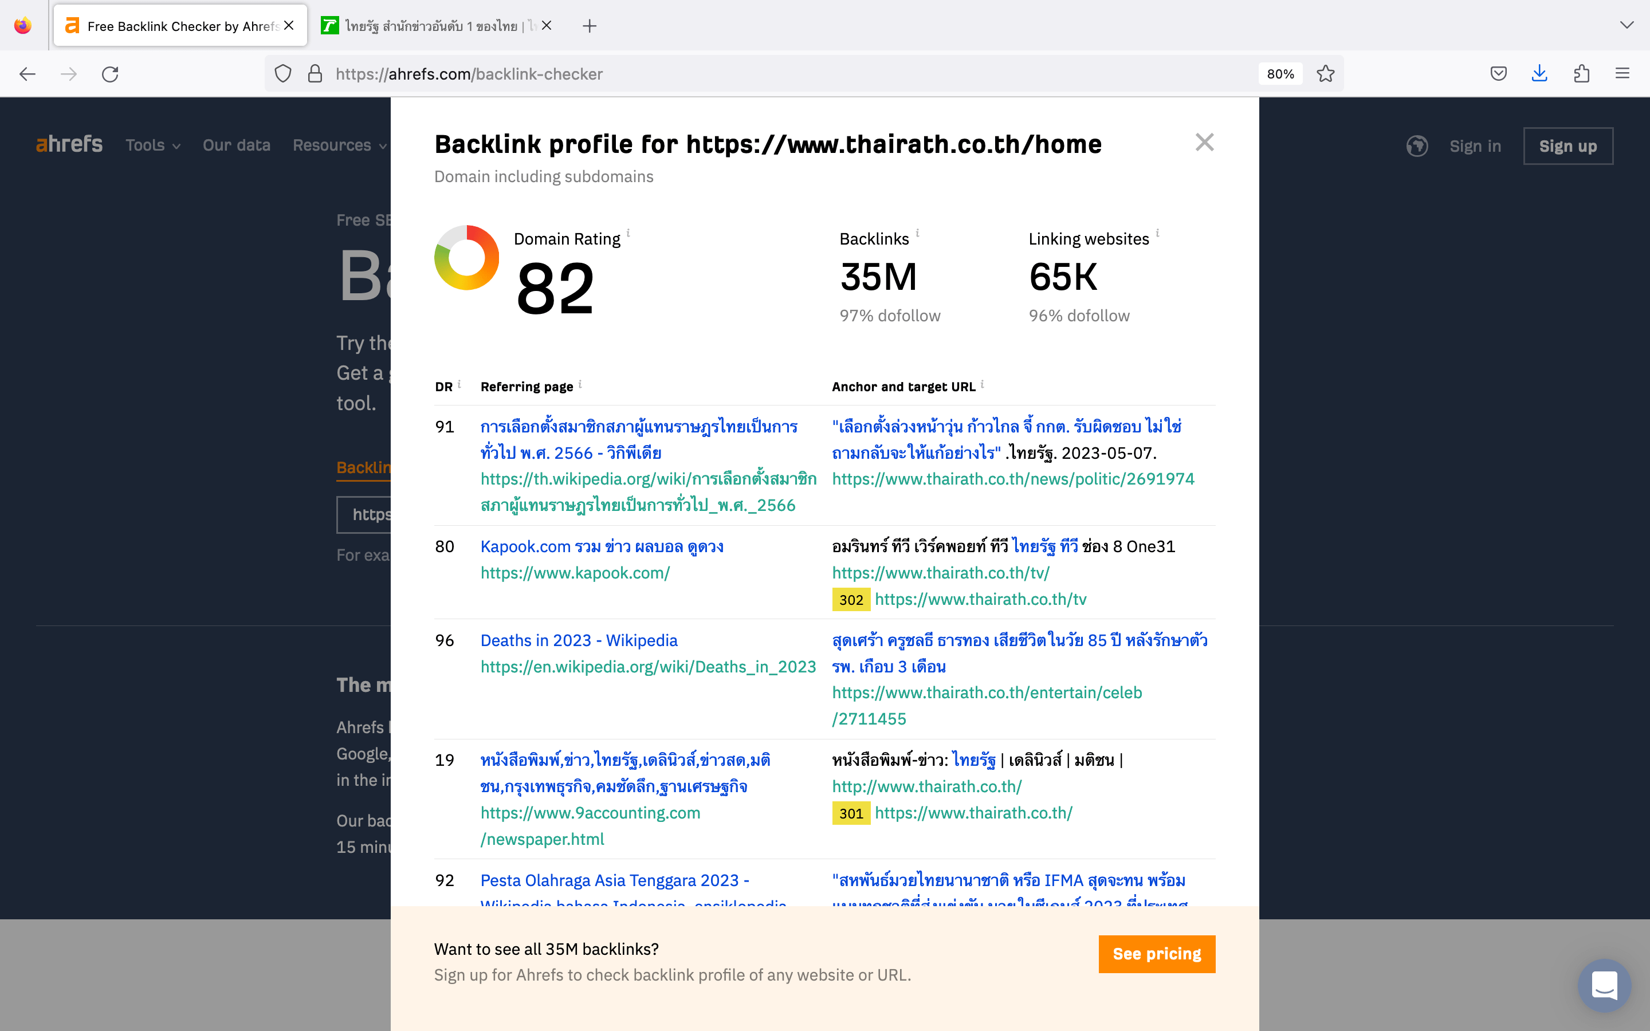Viewport: 1650px width, 1031px height.
Task: Click the 97% dofollow text
Action: 890,316
